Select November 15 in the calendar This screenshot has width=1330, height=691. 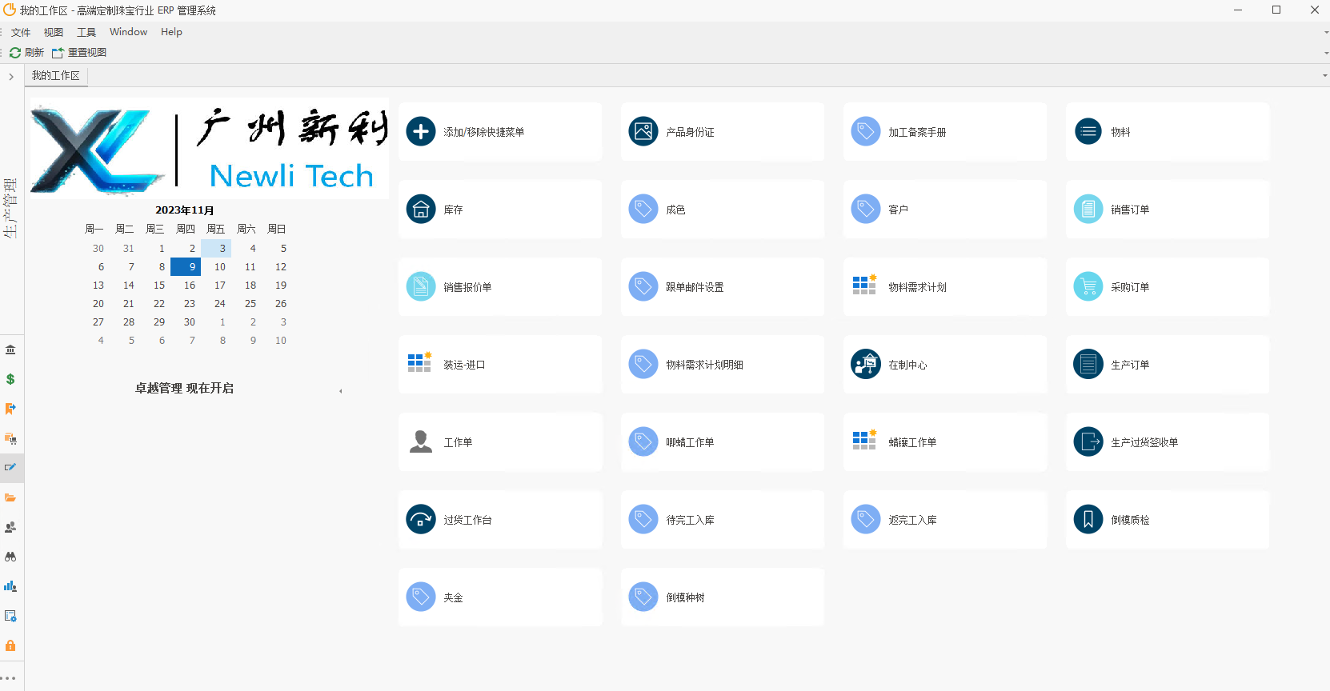pyautogui.click(x=159, y=286)
